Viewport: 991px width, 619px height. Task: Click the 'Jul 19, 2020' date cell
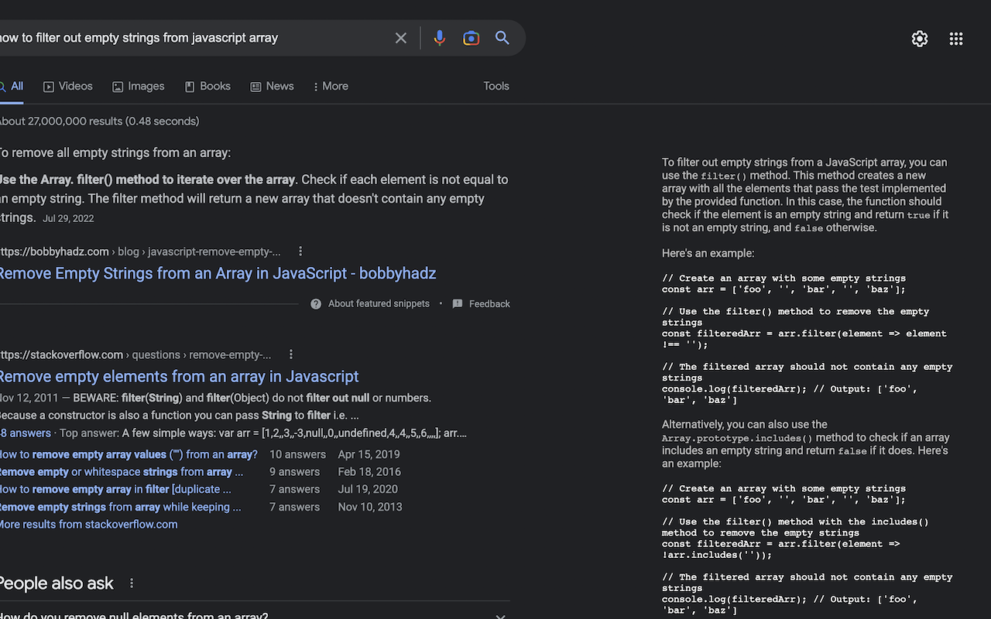click(x=368, y=489)
